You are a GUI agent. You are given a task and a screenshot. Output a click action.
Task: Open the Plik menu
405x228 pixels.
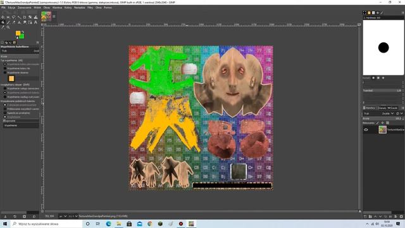[x=3, y=8]
